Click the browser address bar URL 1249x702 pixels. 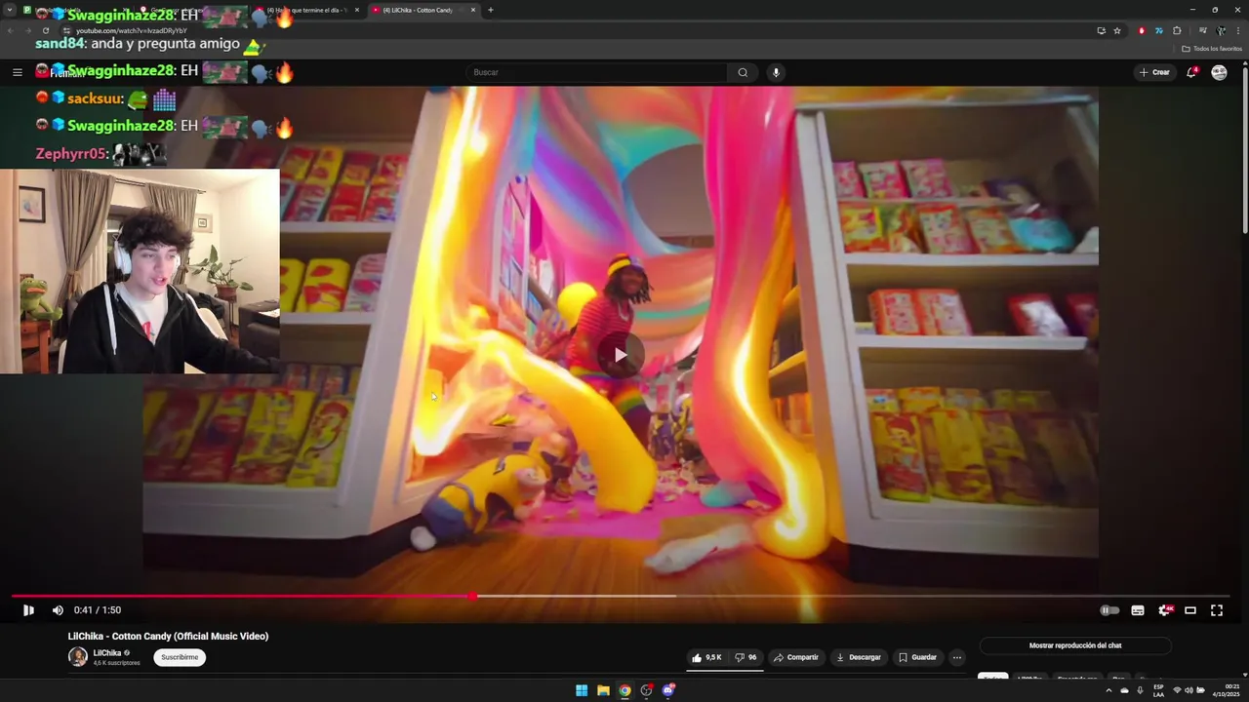[131, 30]
